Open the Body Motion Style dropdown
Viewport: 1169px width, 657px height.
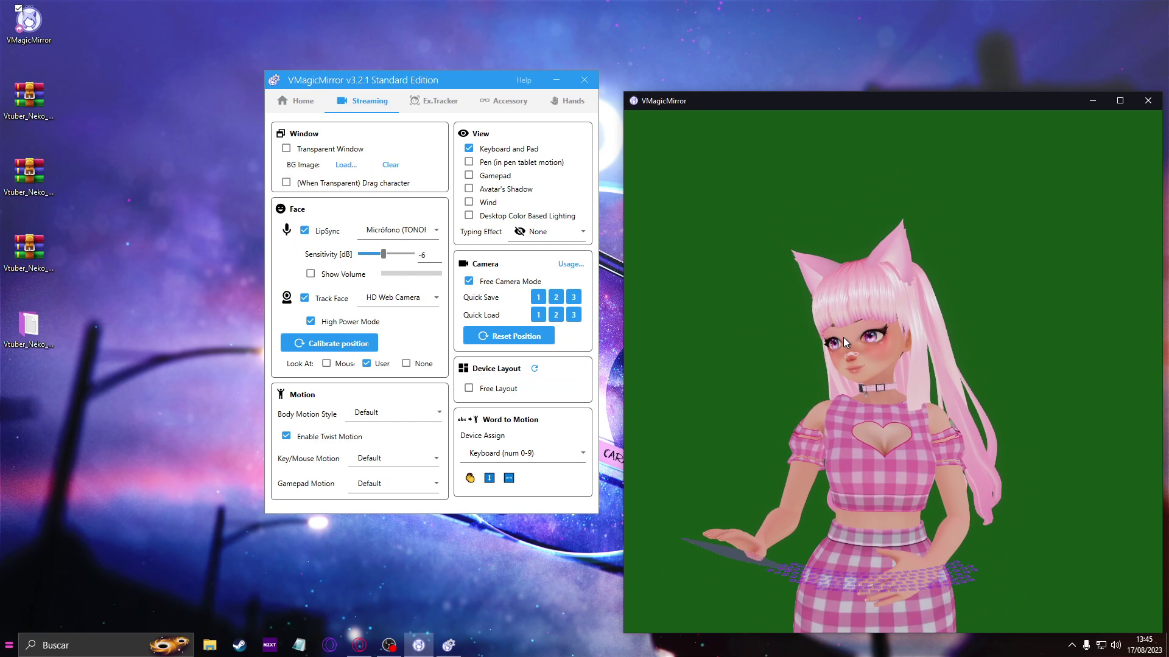(x=393, y=412)
